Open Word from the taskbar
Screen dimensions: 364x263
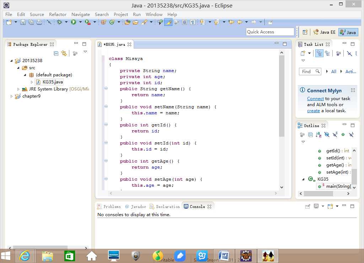[224, 256]
